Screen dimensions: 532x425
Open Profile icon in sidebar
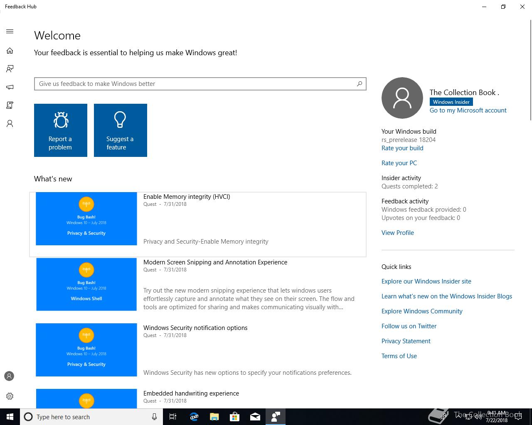point(10,124)
